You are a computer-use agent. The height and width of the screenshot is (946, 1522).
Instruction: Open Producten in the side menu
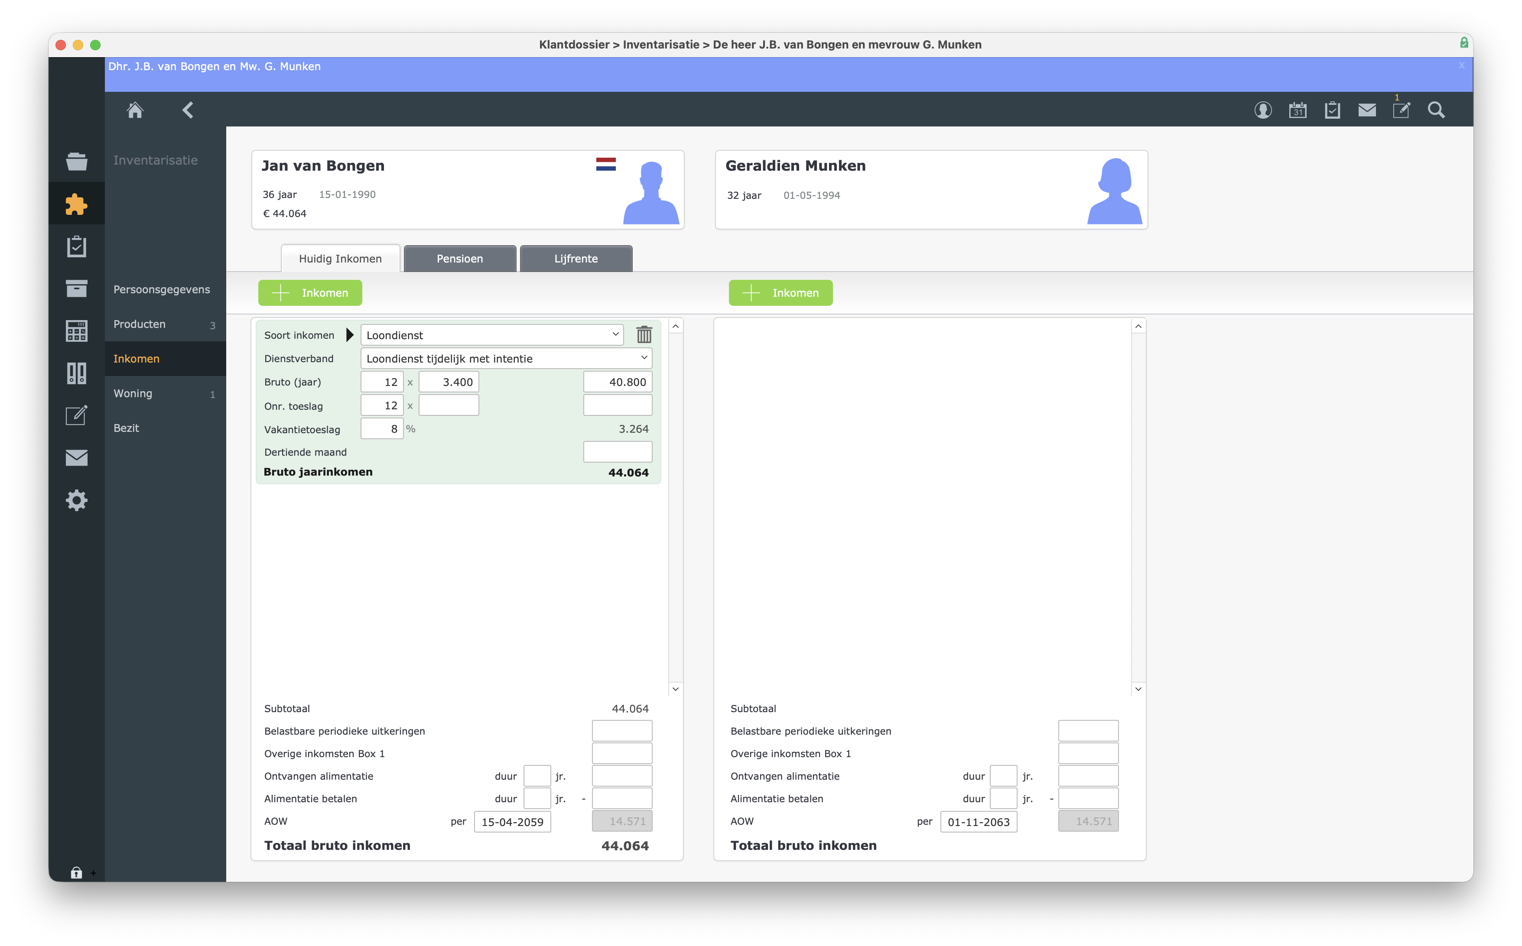pos(165,324)
